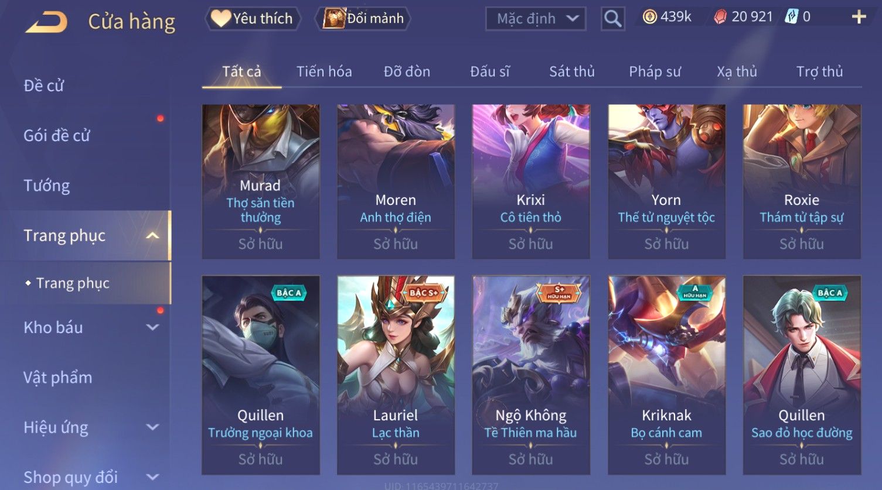
Task: Switch to the Pháp sư tab
Action: point(655,71)
